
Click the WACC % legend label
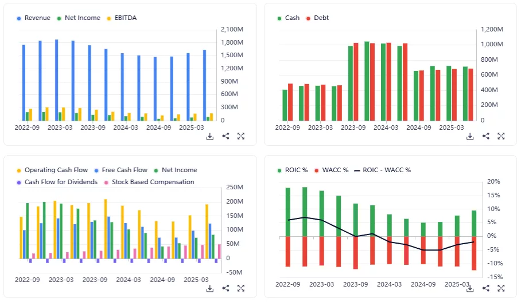(336, 170)
